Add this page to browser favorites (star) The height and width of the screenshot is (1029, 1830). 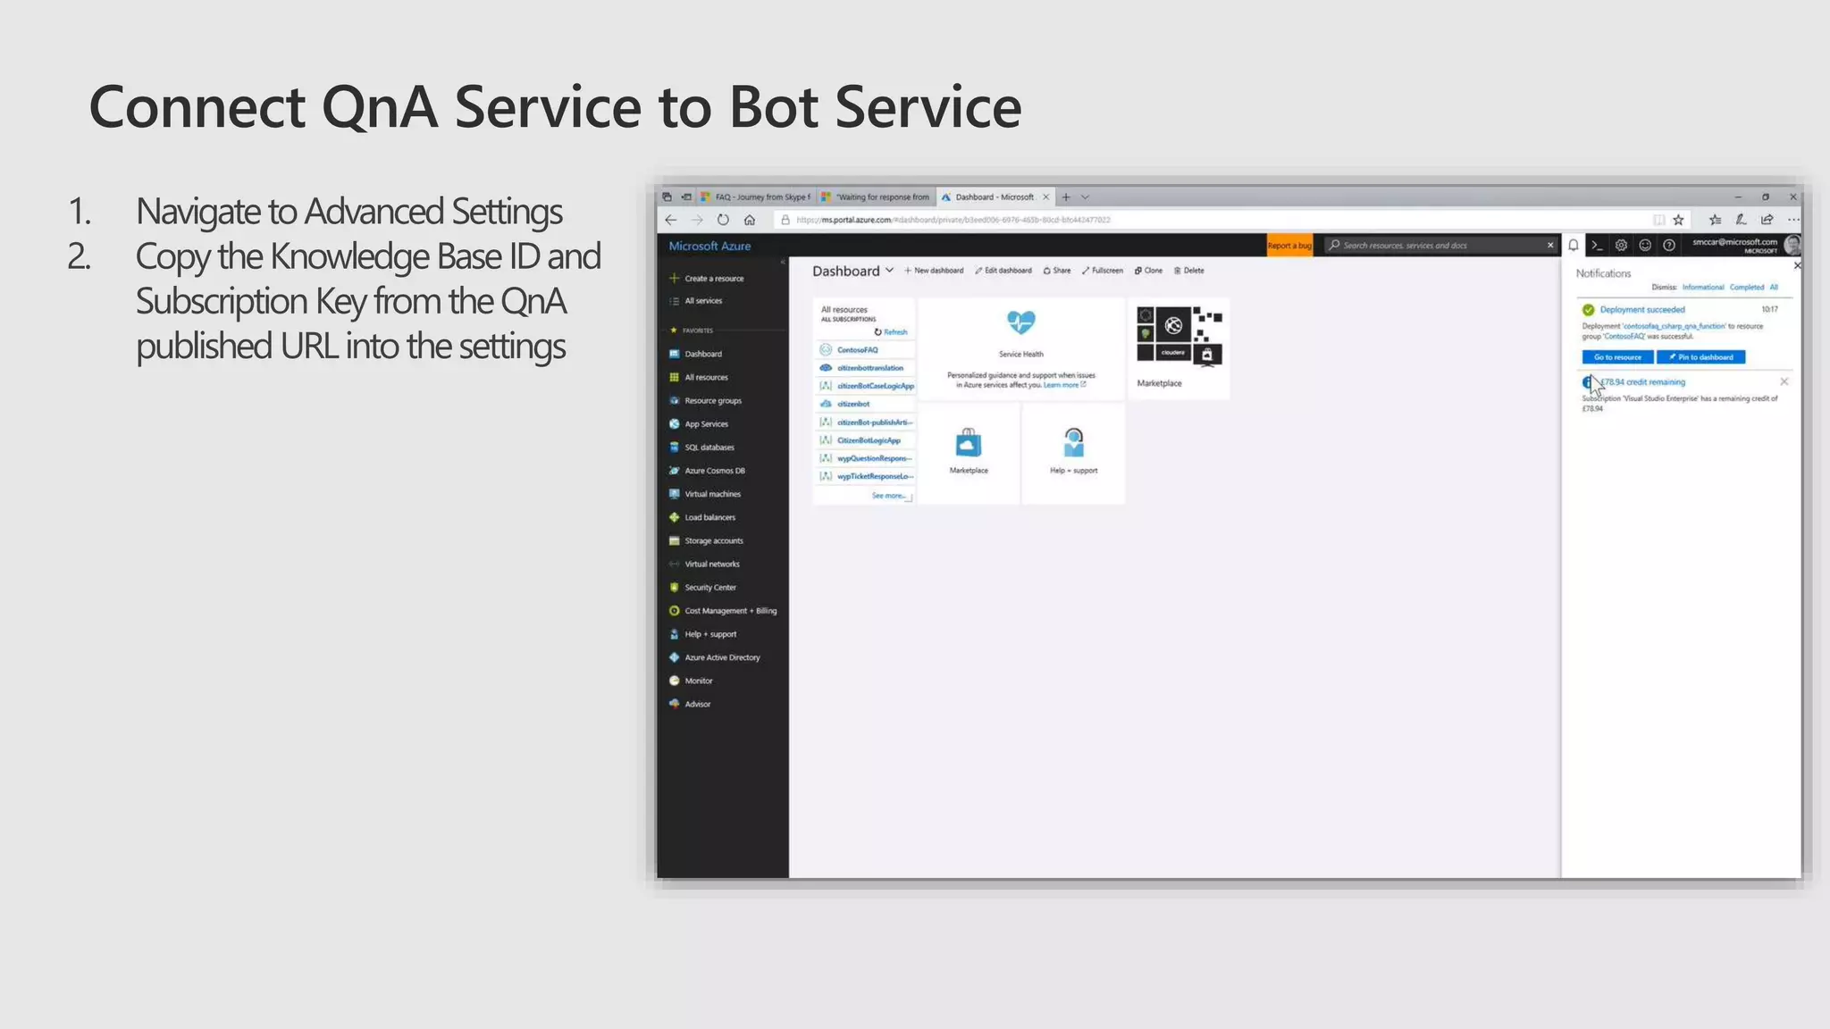[1678, 220]
